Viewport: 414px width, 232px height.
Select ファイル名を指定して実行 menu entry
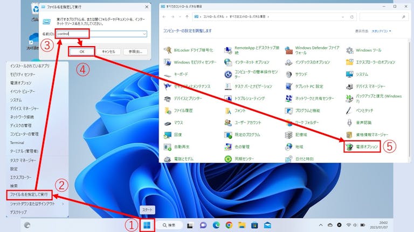coord(29,195)
